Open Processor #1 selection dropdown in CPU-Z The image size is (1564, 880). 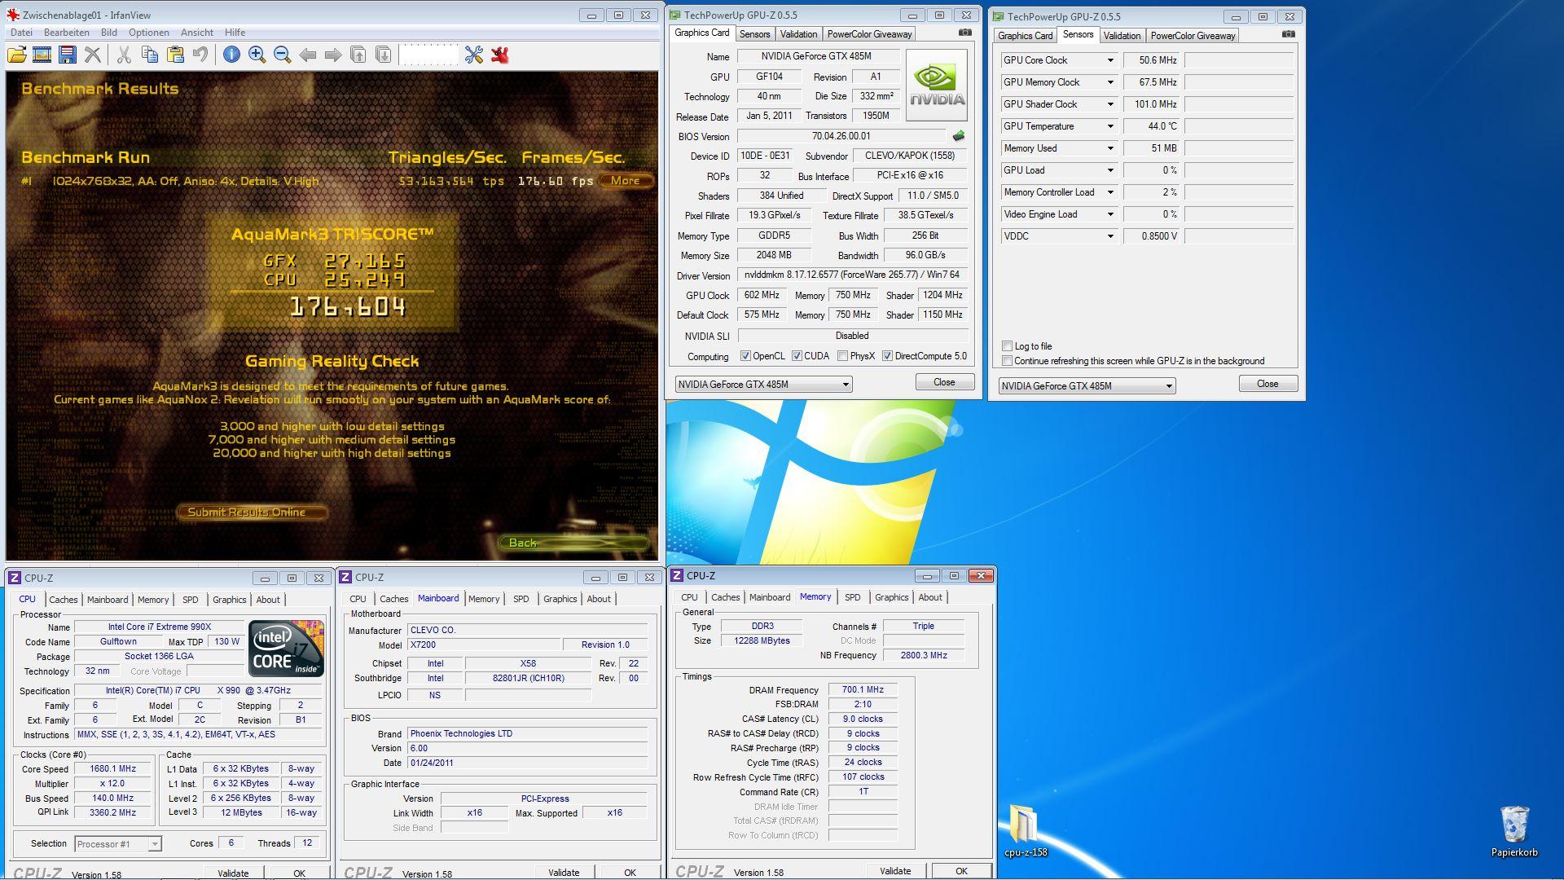click(118, 844)
